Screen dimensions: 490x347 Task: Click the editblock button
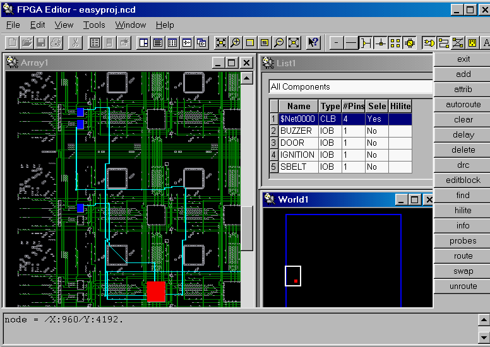(x=463, y=180)
